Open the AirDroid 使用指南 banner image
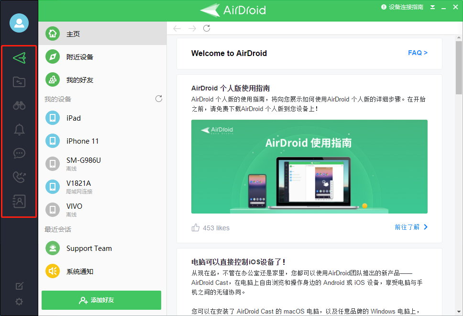 click(x=309, y=167)
